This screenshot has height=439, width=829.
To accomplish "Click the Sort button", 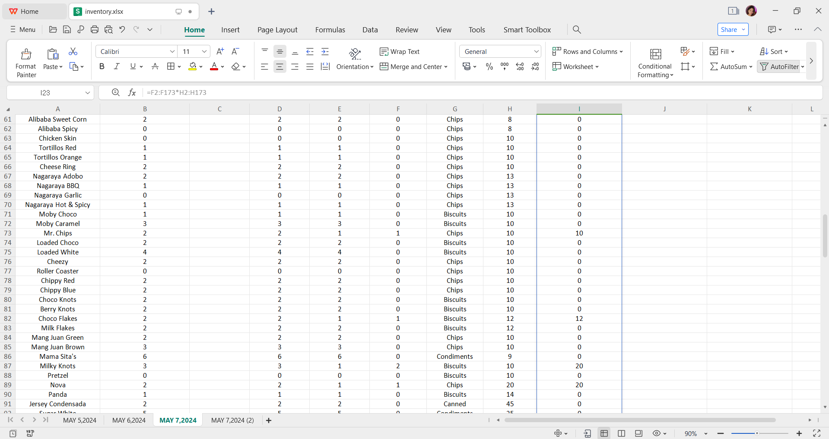I will [774, 52].
